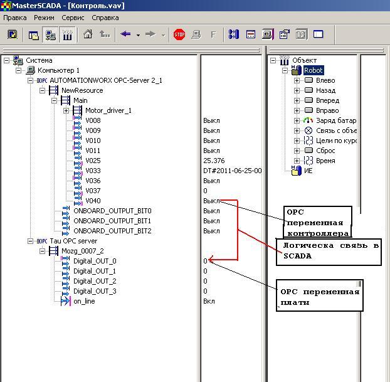
Task: Expand the Влево tree item
Action: pos(297,81)
